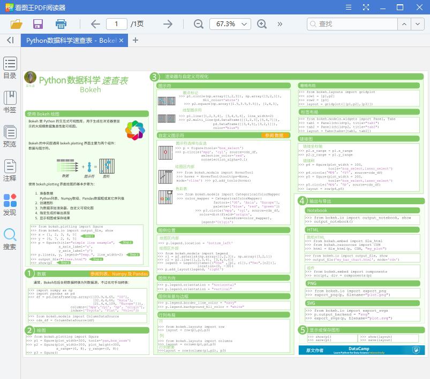Click inside the page number input field

pos(116,24)
